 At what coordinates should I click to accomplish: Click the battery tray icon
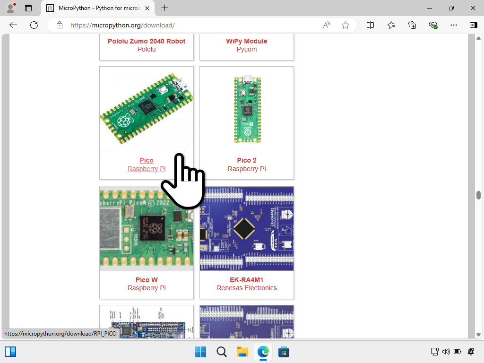tap(458, 352)
